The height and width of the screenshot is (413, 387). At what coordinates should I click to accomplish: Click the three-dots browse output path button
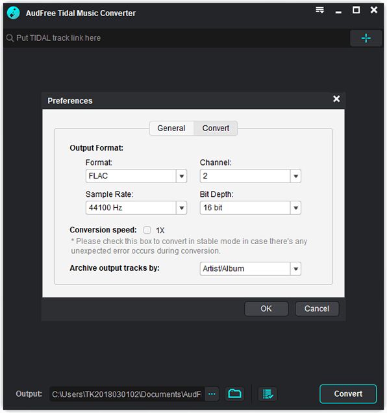tap(212, 394)
